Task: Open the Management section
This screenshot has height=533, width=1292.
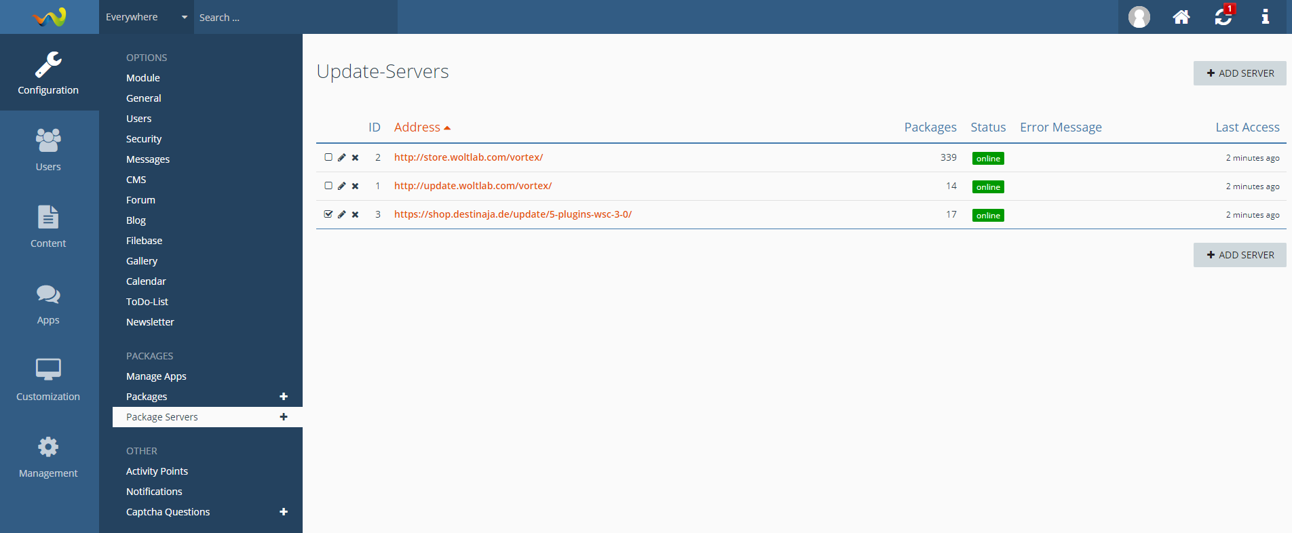Action: click(49, 456)
